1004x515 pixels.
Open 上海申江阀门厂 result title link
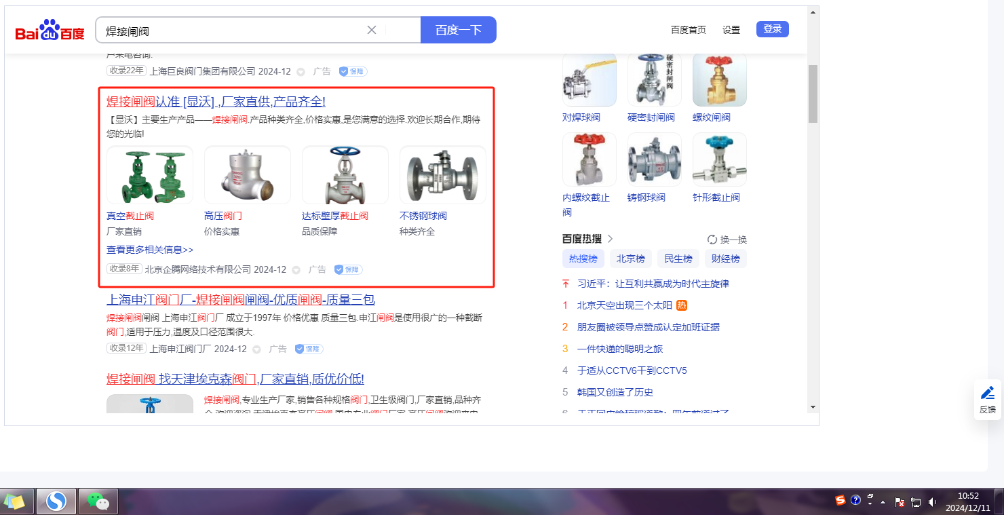coord(241,300)
